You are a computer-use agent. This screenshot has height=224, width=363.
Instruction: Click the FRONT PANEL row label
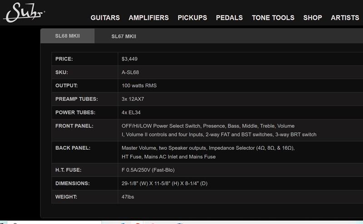point(74,126)
